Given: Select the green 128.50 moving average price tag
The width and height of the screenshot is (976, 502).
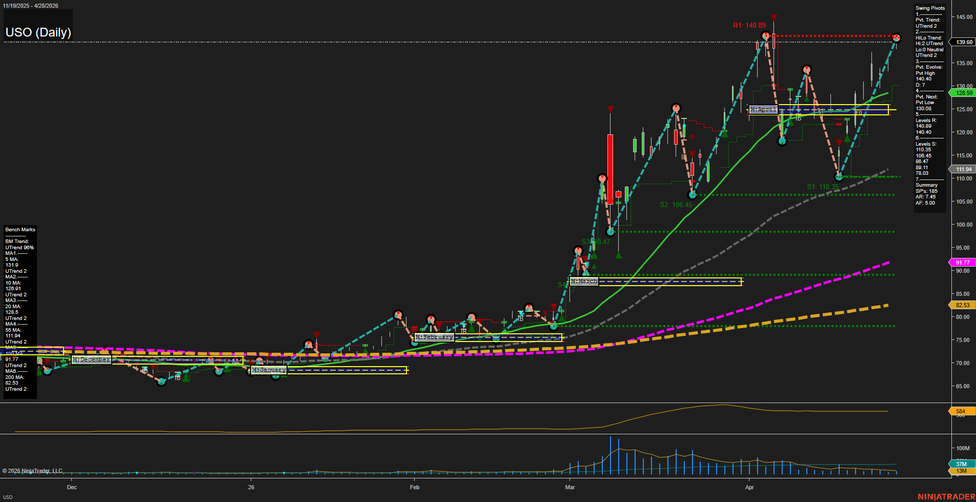Looking at the screenshot, I should click(x=964, y=93).
